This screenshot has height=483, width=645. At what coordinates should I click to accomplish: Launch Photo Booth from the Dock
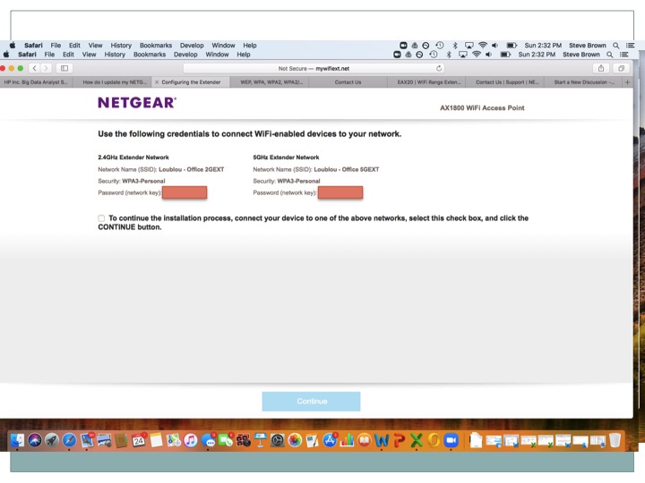pos(243,441)
